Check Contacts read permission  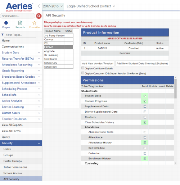(145, 117)
